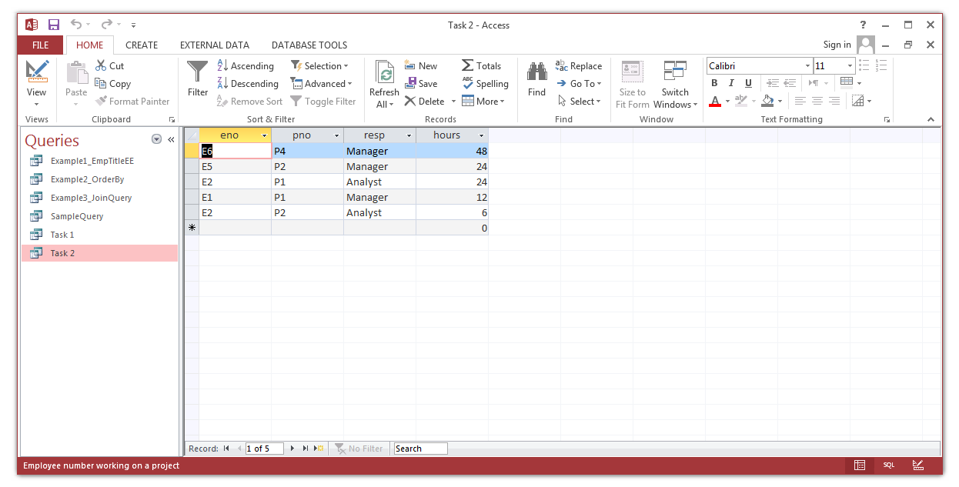Viewport: 959px width, 487px height.
Task: Add a new blank record from navigator
Action: pyautogui.click(x=319, y=449)
